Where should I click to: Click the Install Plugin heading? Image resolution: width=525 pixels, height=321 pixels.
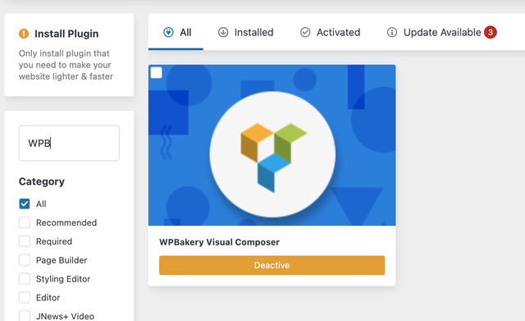coord(66,34)
